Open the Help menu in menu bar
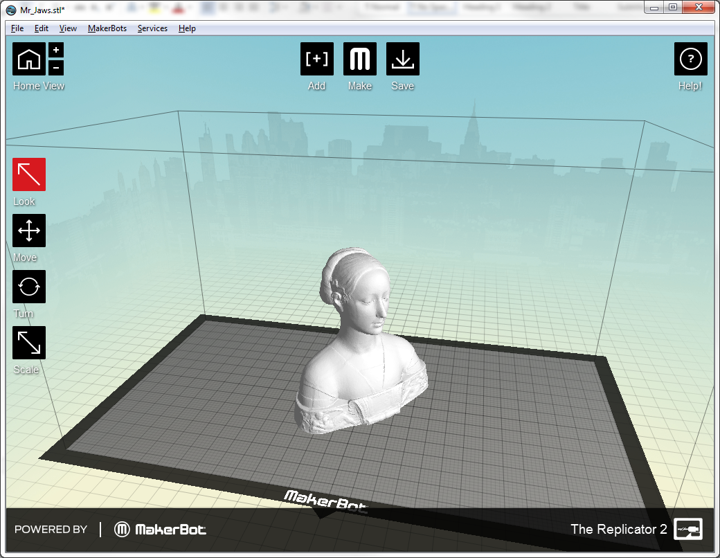The width and height of the screenshot is (720, 558). click(187, 28)
